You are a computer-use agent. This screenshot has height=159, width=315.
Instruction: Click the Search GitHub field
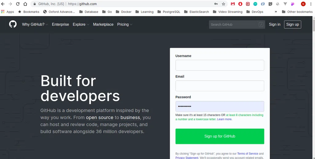pos(237,25)
